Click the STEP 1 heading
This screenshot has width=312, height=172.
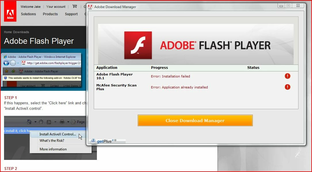pyautogui.click(x=11, y=98)
